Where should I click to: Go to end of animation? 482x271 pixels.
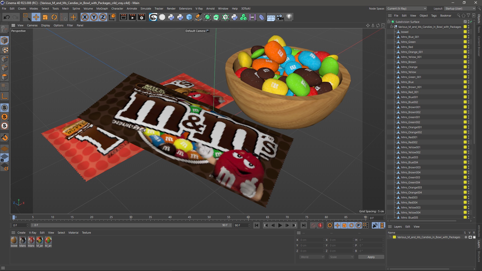point(304,225)
